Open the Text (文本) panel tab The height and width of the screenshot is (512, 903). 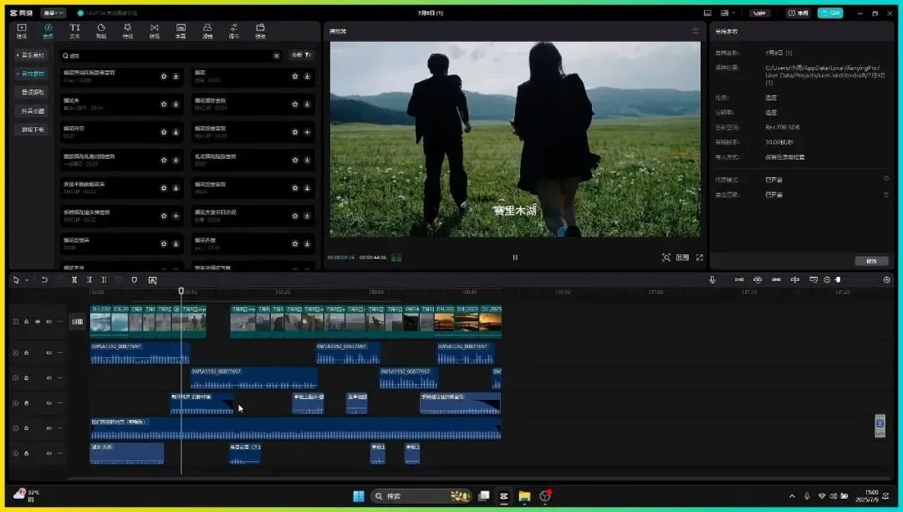(74, 31)
